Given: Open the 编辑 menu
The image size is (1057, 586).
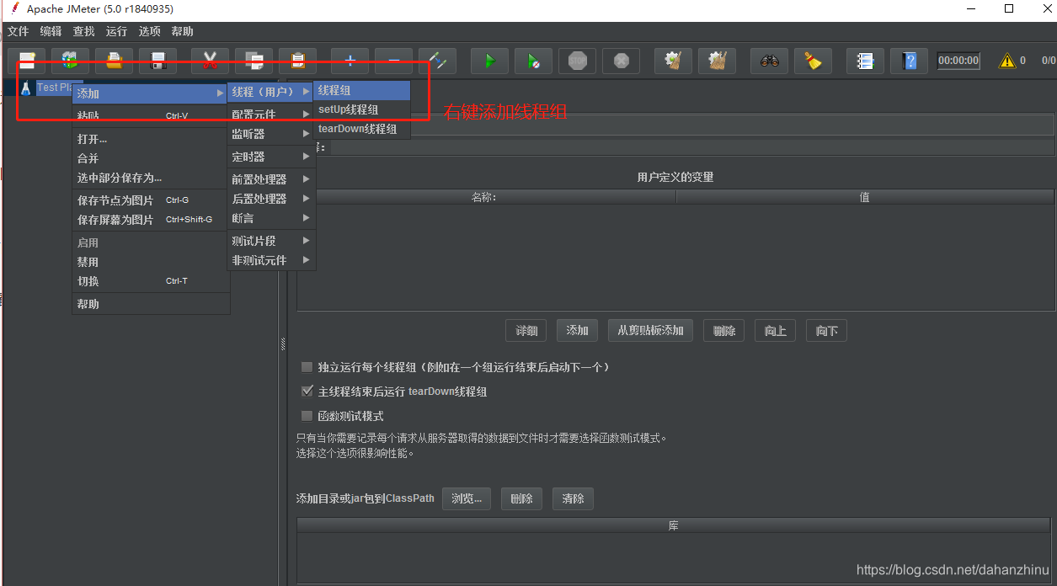Looking at the screenshot, I should [x=51, y=31].
